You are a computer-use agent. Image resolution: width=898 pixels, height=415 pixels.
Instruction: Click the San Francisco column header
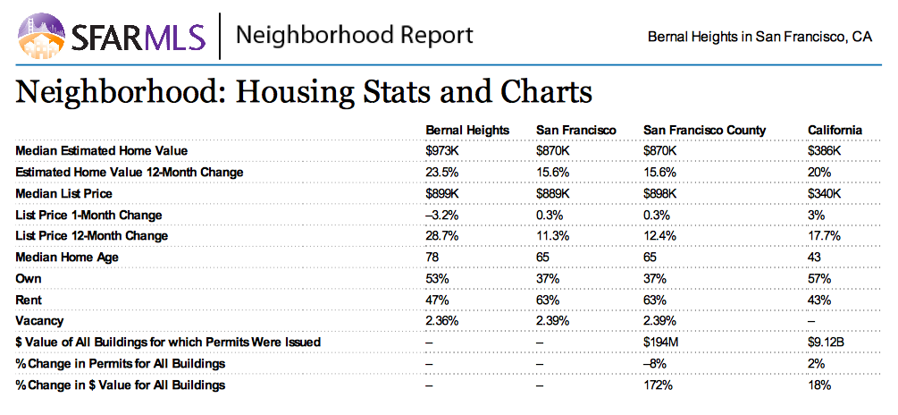(x=576, y=130)
